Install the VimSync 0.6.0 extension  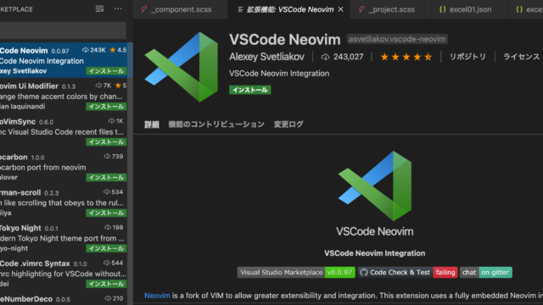(x=106, y=142)
